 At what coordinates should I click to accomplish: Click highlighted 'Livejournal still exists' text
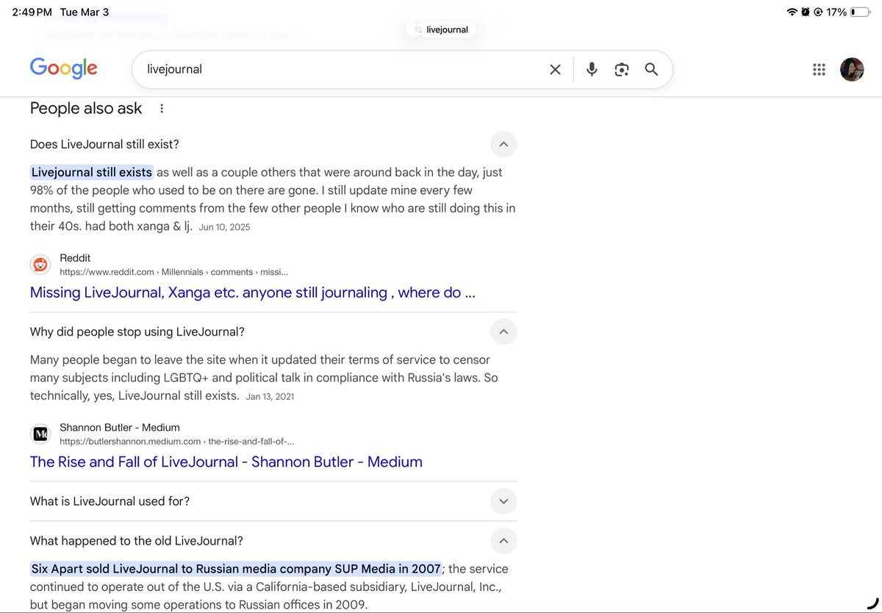[92, 173]
